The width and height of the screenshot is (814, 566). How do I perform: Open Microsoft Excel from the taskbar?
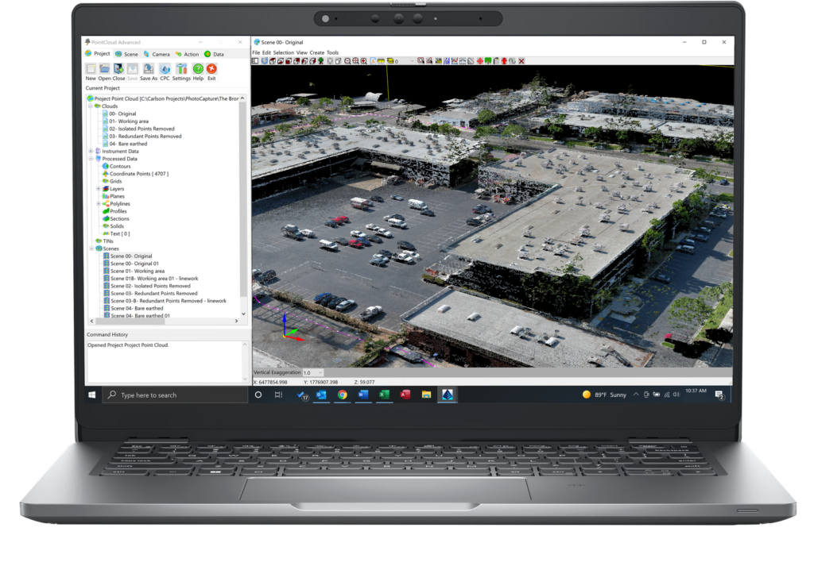point(384,395)
